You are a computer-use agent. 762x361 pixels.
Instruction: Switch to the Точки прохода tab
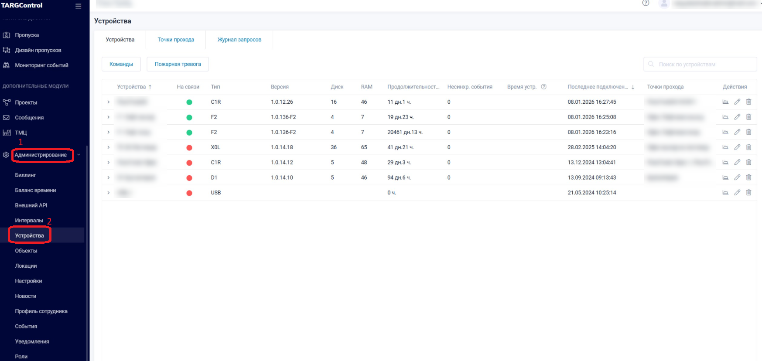coord(176,40)
